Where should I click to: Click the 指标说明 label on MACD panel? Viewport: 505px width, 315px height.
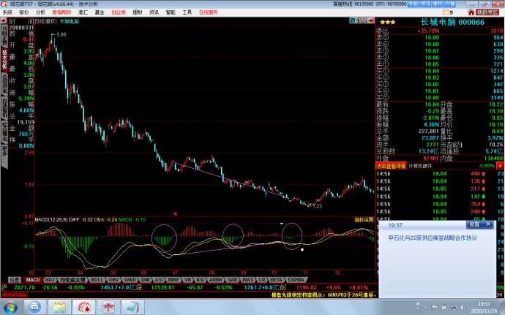[x=363, y=219]
